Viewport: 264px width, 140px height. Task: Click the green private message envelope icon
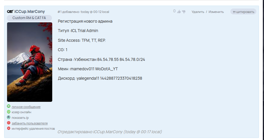point(9,106)
